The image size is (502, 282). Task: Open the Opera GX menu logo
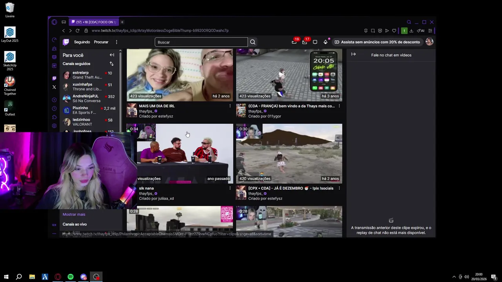[x=54, y=22]
